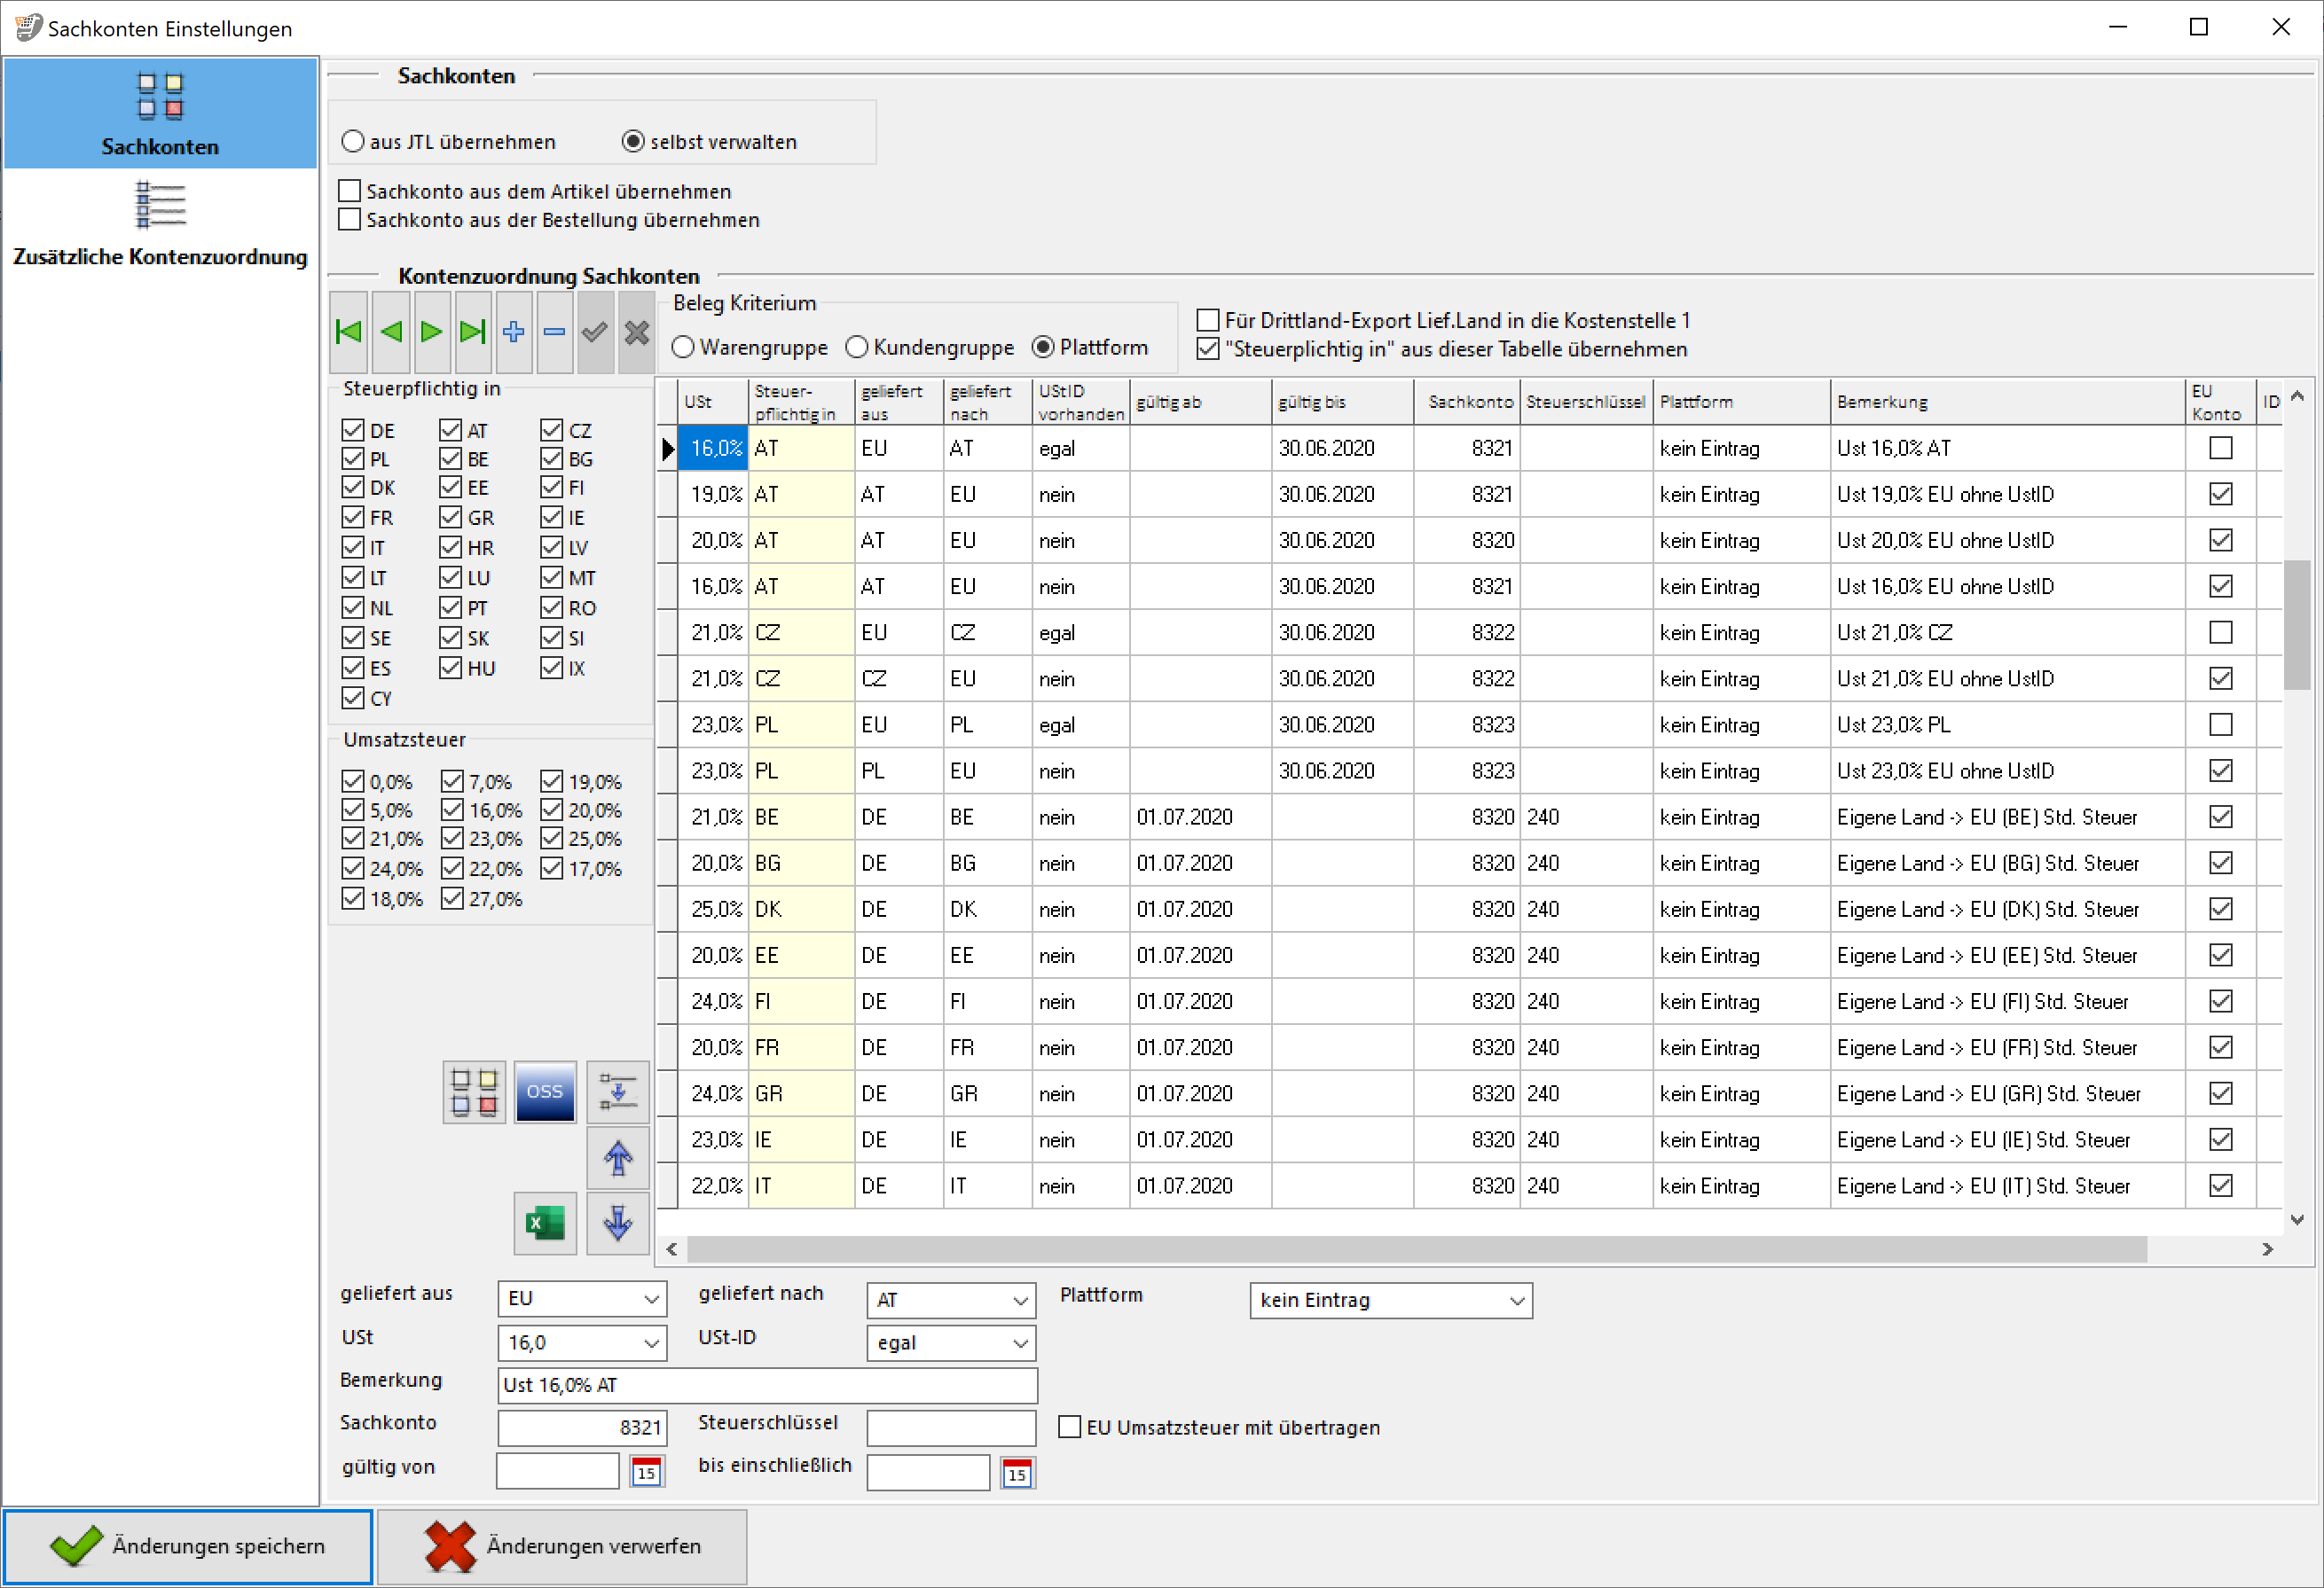Image resolution: width=2324 pixels, height=1588 pixels.
Task: Move row down with blue arrow
Action: (x=617, y=1222)
